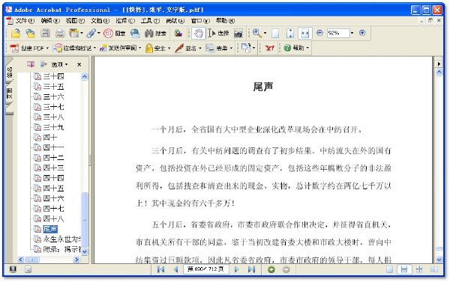Viewport: 450px width, 282px height.
Task: Switch to continuous facing layout
Action: tap(419, 269)
